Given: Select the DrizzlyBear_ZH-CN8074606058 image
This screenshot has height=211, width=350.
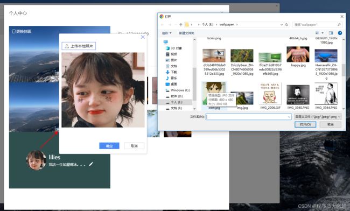Looking at the screenshot, I should pyautogui.click(x=242, y=55).
